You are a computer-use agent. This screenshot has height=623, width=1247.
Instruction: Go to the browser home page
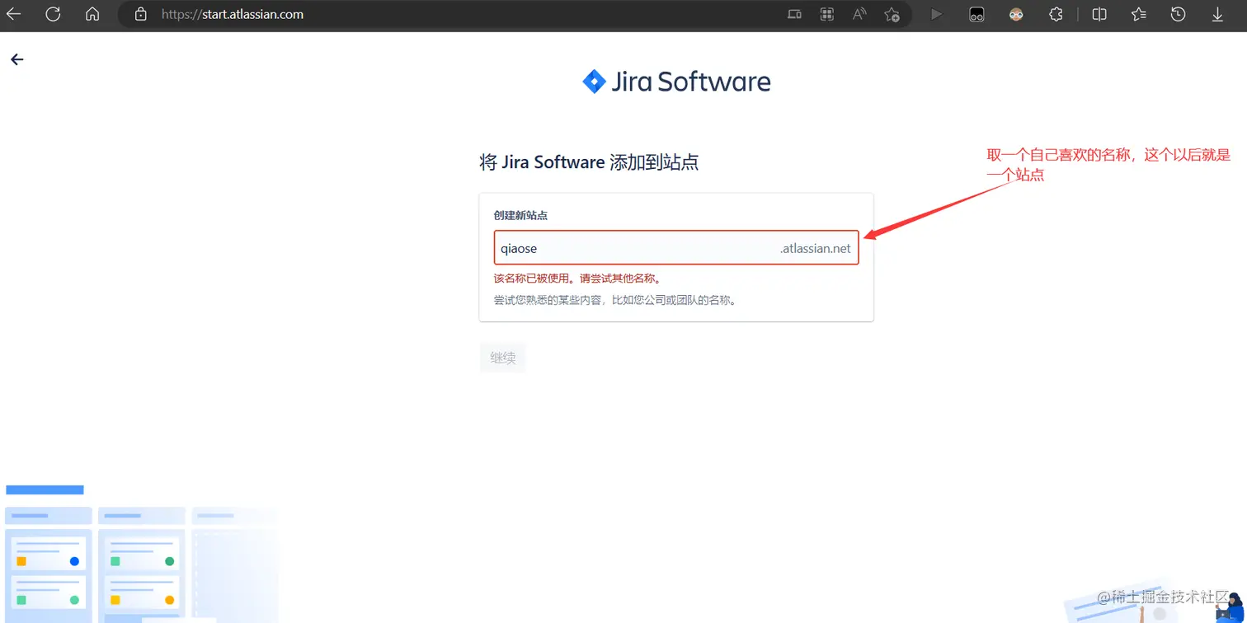(92, 14)
